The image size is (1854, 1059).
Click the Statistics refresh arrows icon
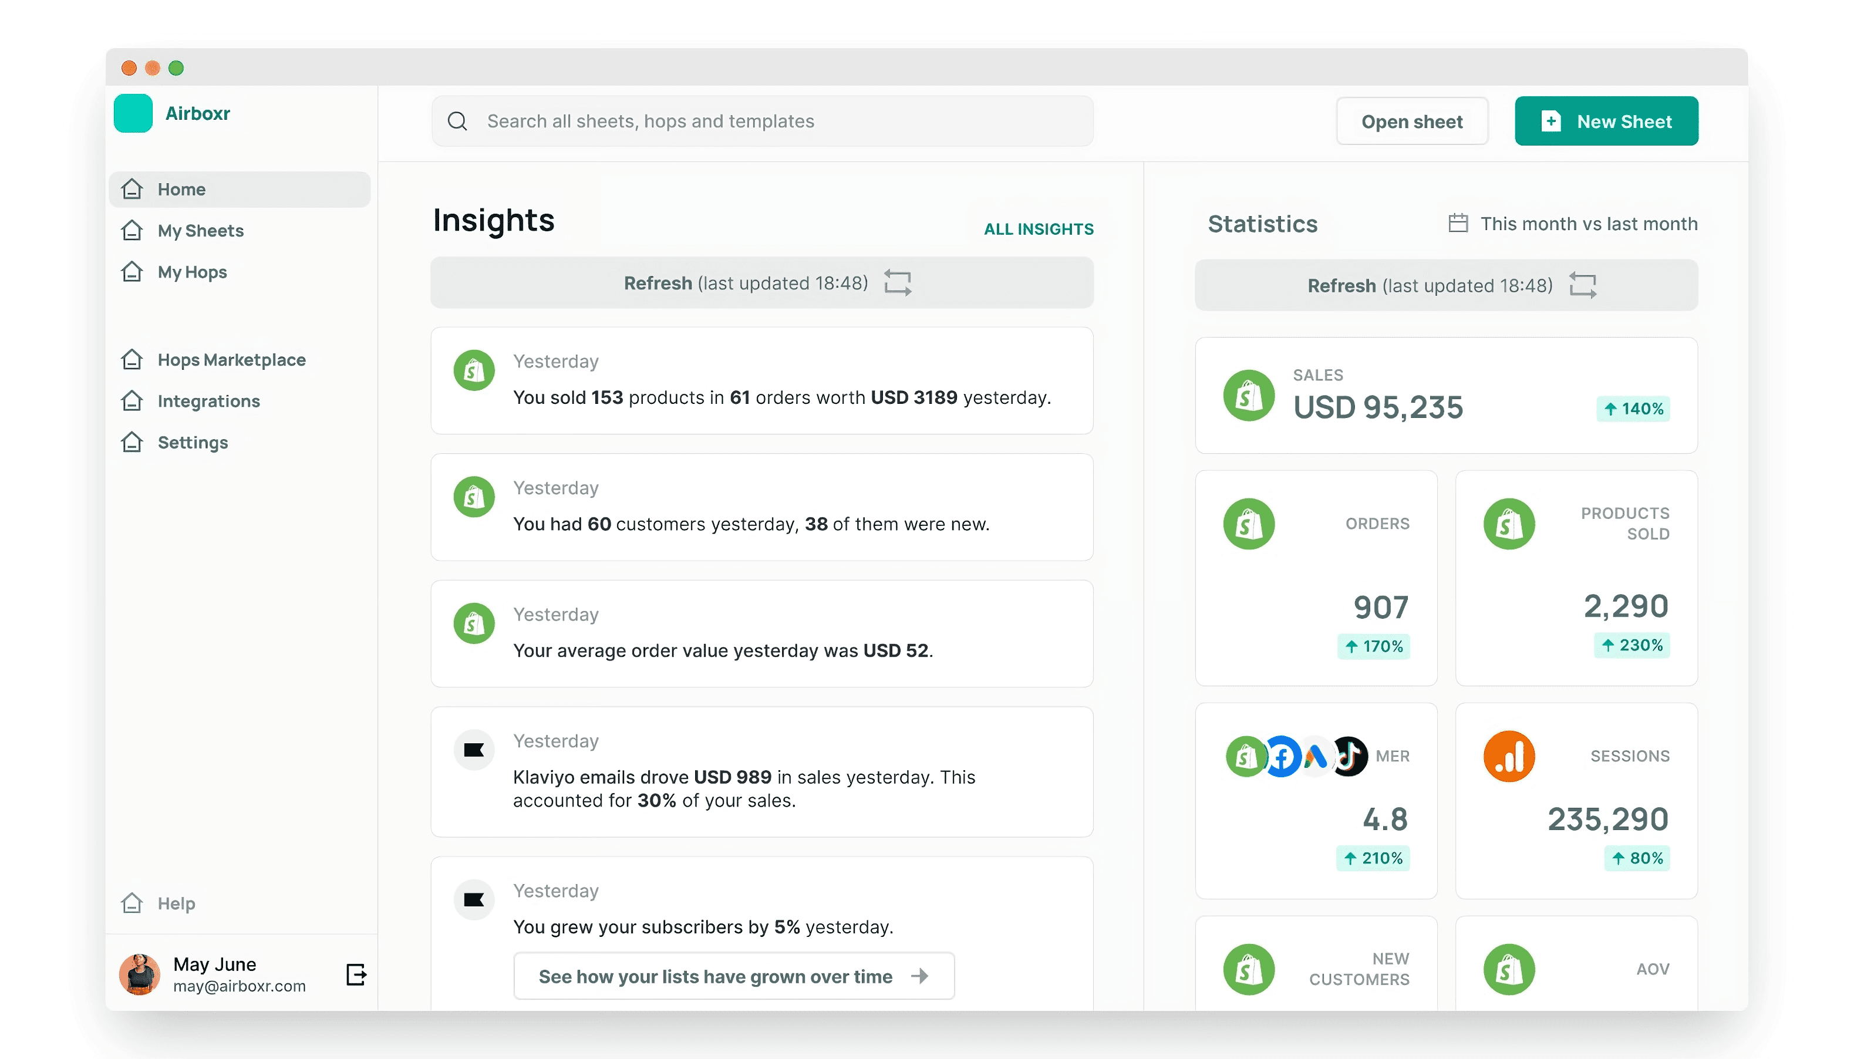point(1582,285)
